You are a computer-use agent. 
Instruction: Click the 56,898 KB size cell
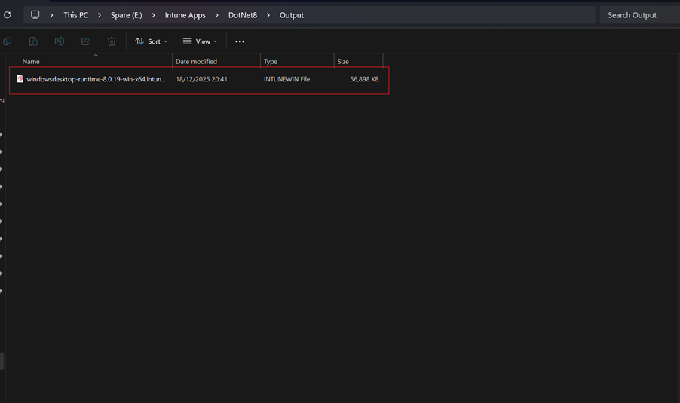click(x=364, y=79)
